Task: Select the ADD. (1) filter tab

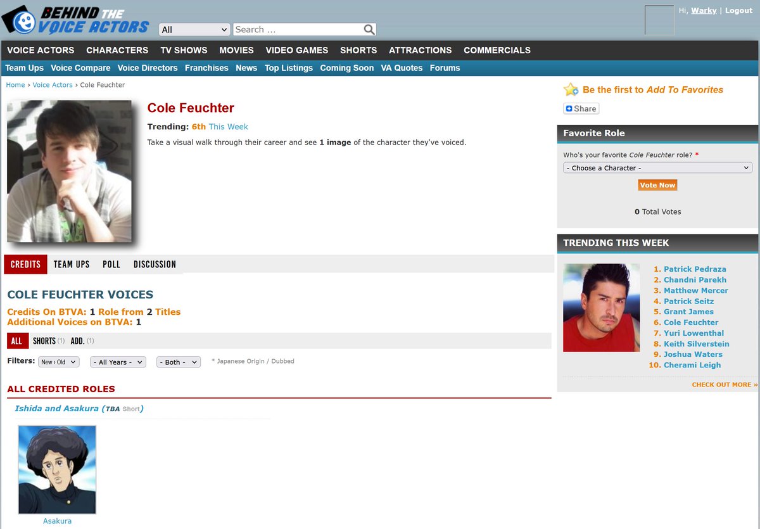Action: pyautogui.click(x=82, y=341)
